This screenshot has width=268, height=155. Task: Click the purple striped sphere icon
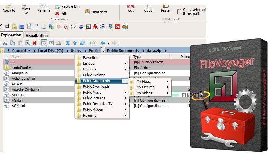(x=81, y=27)
